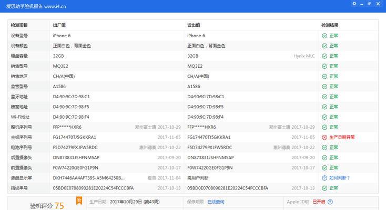Click green check icon in 销售型号 row
This screenshot has height=210, width=386.
pos(324,66)
